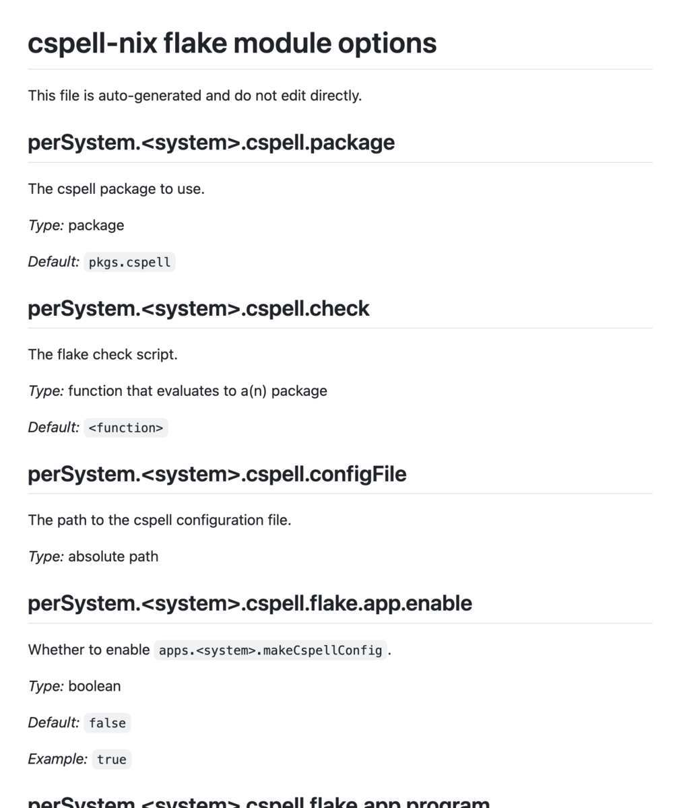Viewport: 679px width, 808px height.
Task: Click the apps.<system>.makeCspellConfig inline code
Action: point(271,650)
